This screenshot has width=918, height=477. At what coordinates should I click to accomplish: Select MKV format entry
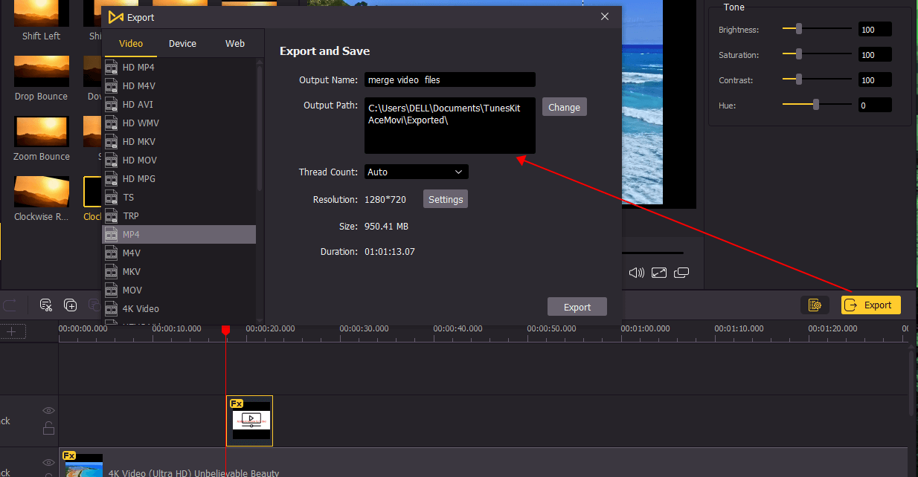179,271
